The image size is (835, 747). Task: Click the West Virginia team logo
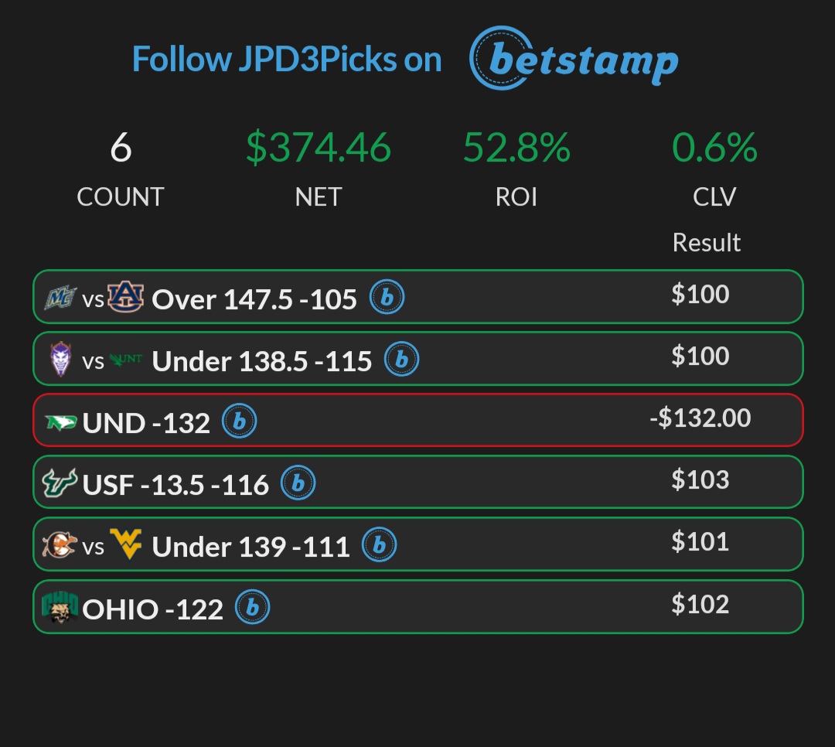pyautogui.click(x=126, y=545)
